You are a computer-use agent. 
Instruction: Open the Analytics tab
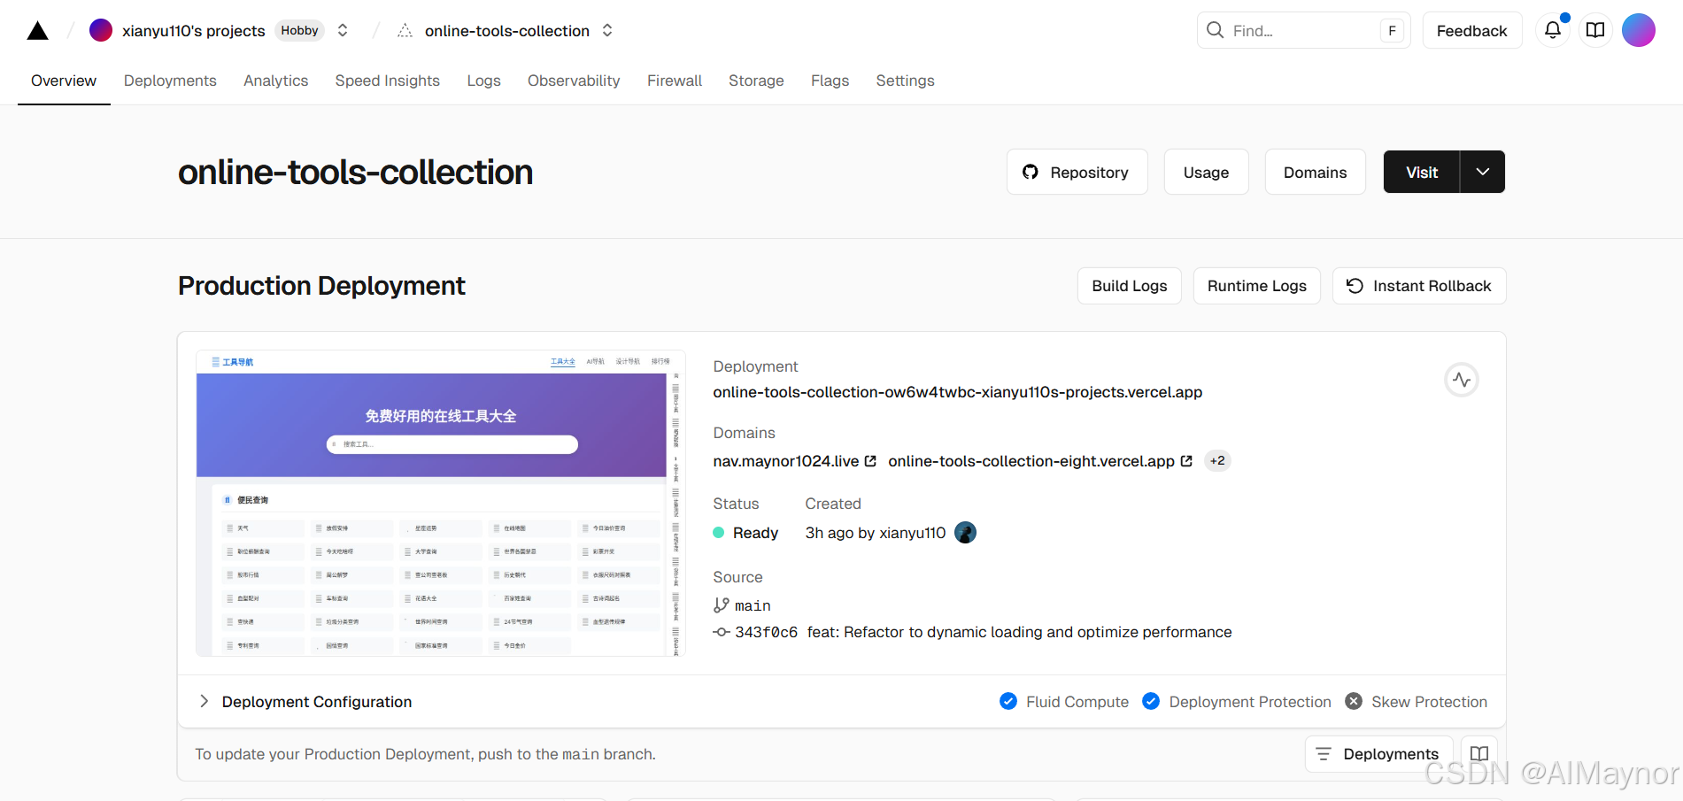(x=276, y=81)
